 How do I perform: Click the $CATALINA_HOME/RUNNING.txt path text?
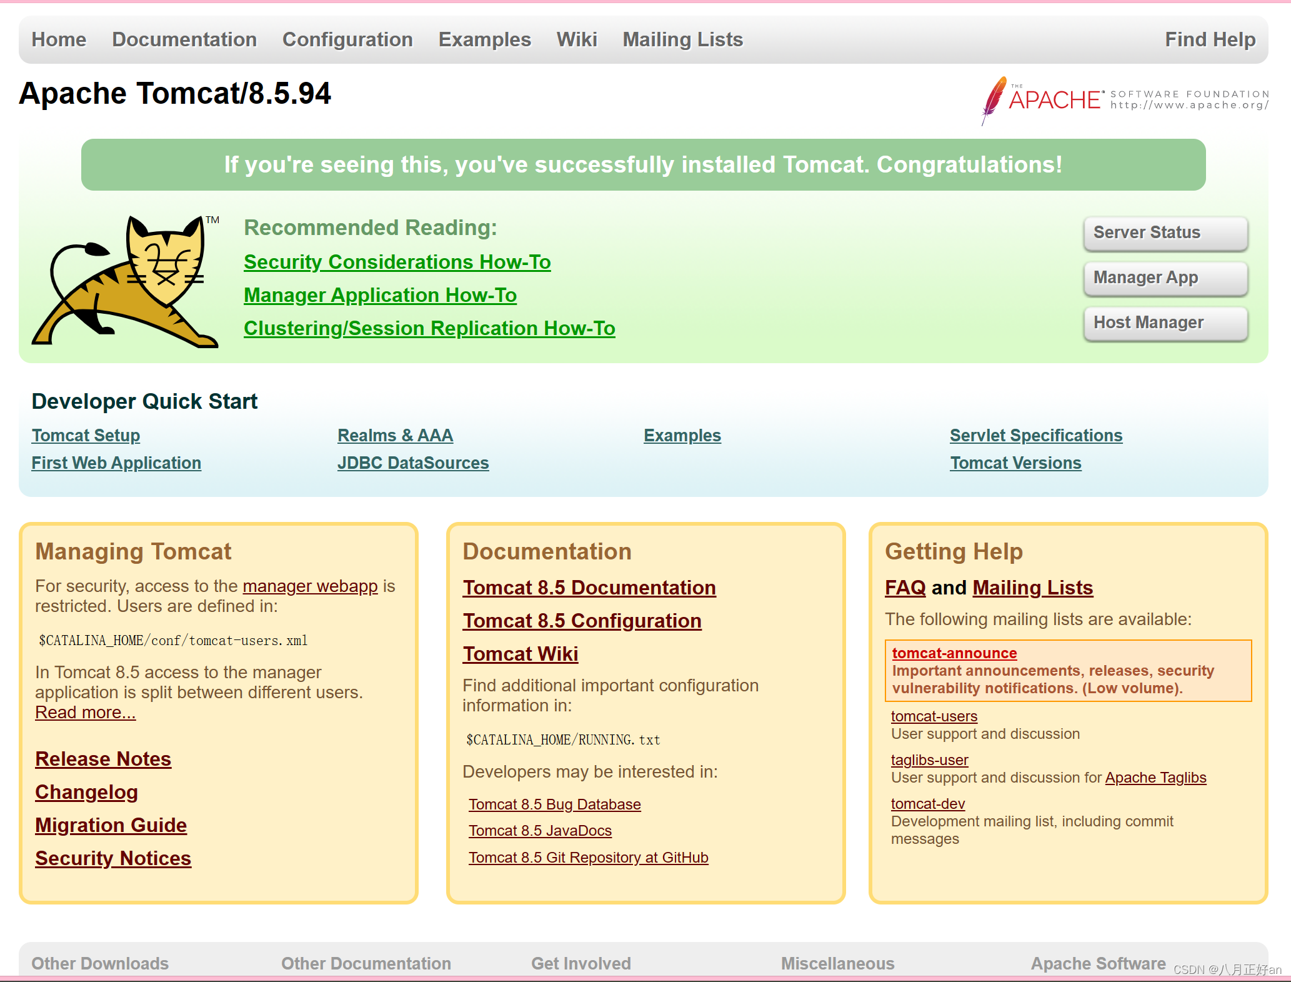[563, 740]
